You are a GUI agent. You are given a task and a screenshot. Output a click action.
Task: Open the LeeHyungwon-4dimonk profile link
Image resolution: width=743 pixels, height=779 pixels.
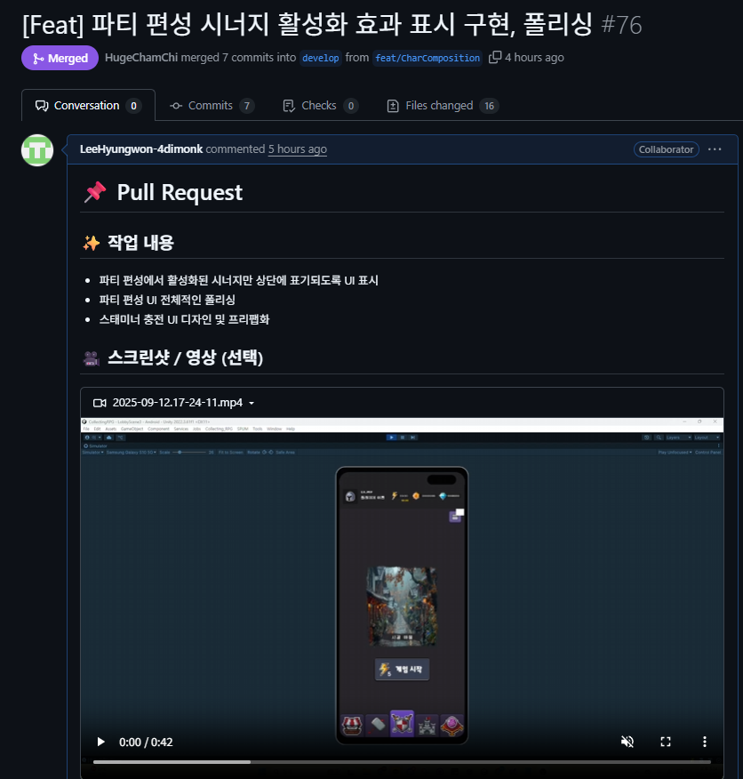pyautogui.click(x=141, y=149)
